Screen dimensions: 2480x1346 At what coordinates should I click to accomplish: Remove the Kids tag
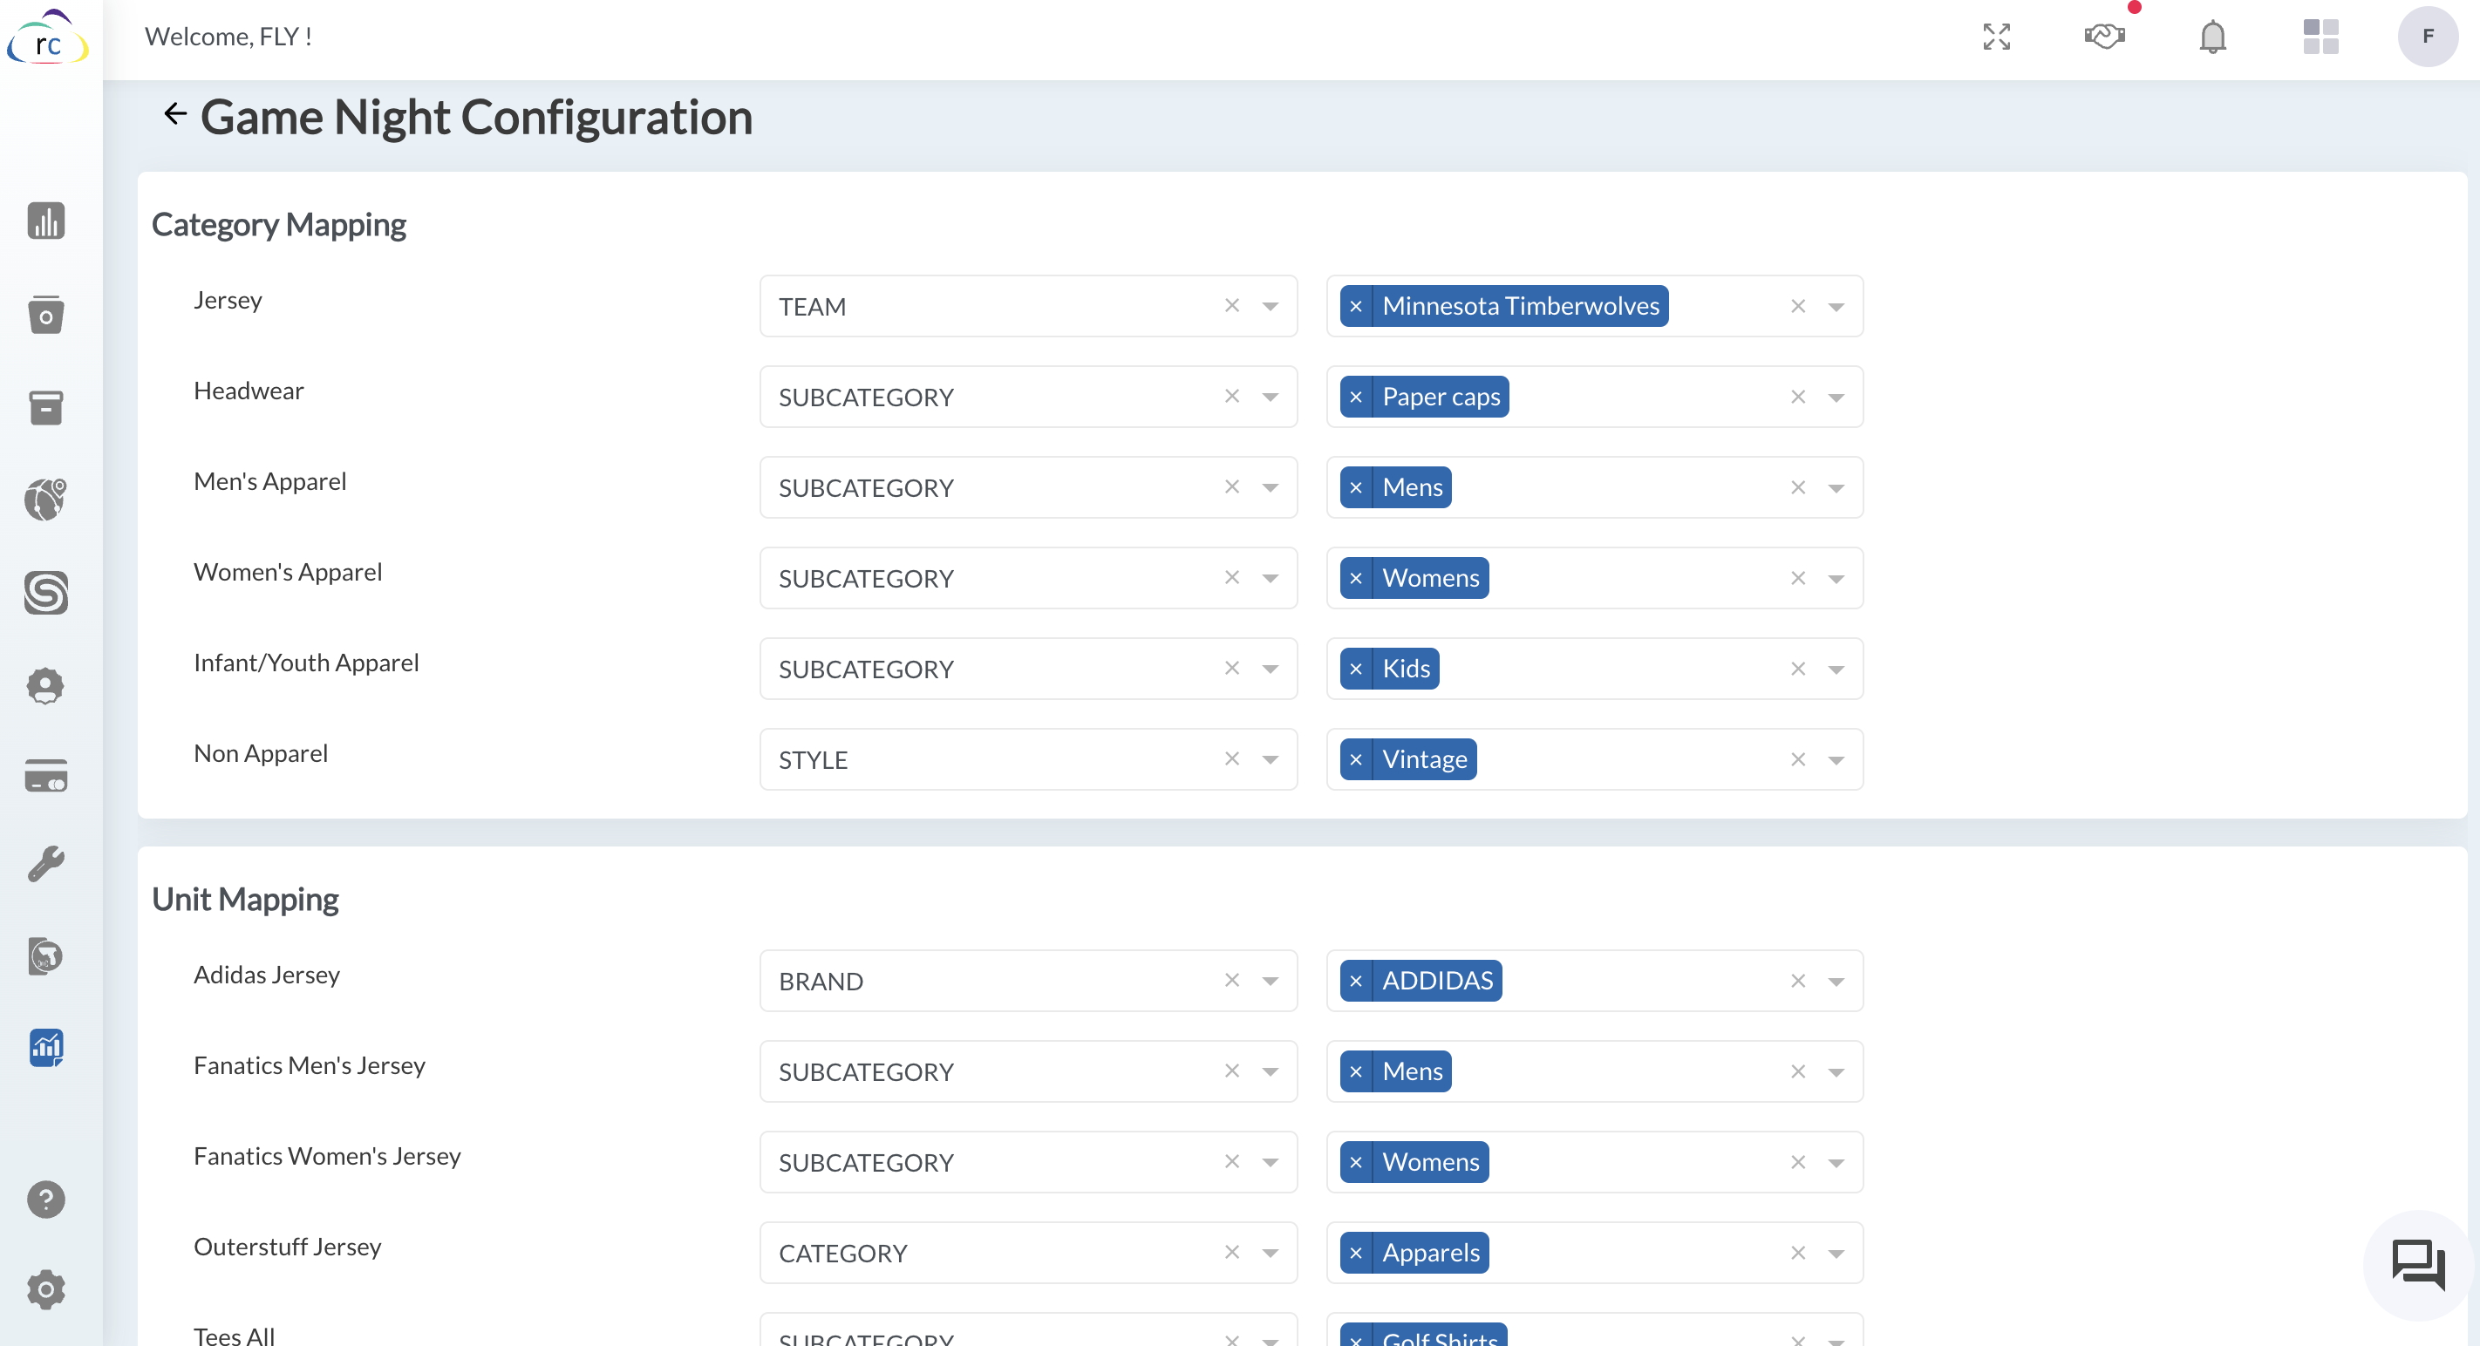[x=1355, y=669]
